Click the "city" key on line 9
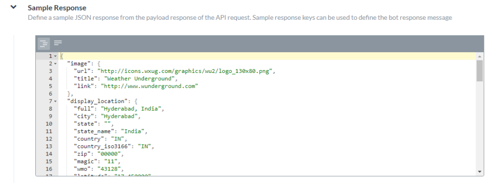This screenshot has height=183, width=495. click(84, 116)
